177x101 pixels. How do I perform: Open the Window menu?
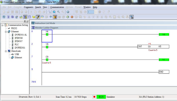click(87, 7)
